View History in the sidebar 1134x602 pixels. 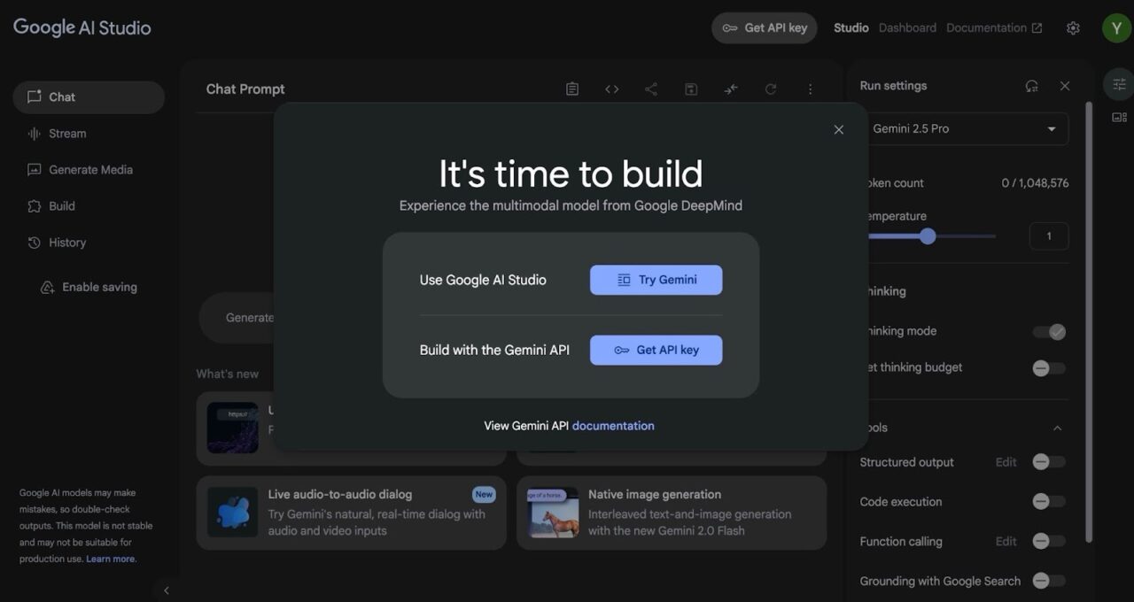coord(89,243)
